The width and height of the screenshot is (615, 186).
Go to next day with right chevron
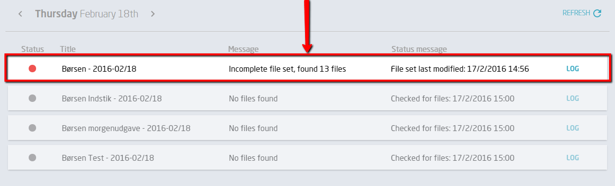pos(153,14)
